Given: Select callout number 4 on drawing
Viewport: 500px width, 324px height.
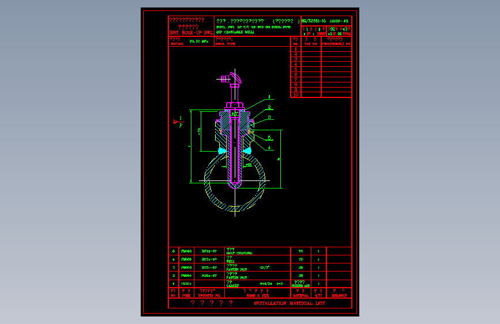Looking at the screenshot, I should tap(269, 148).
